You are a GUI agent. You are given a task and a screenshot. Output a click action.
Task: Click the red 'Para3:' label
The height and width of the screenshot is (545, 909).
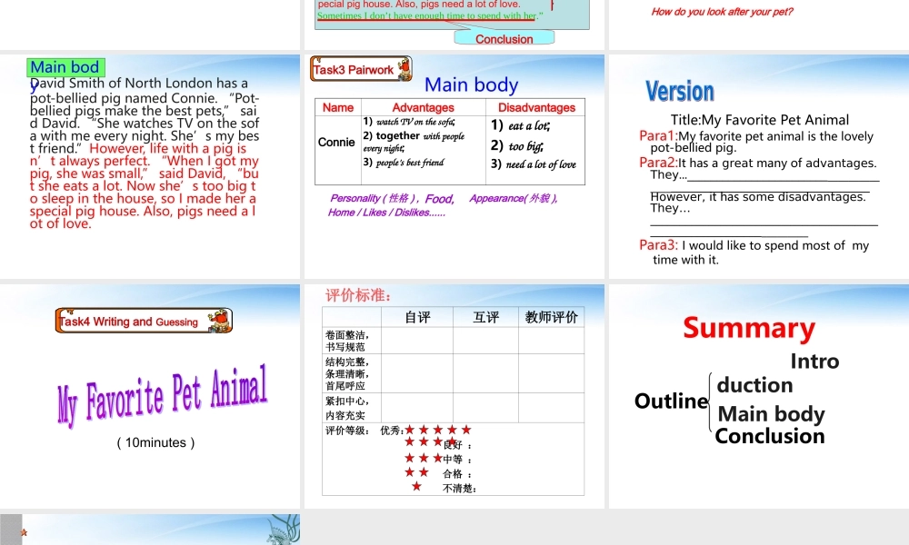click(658, 245)
